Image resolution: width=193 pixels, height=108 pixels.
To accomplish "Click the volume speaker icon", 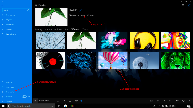I will coord(177,101).
